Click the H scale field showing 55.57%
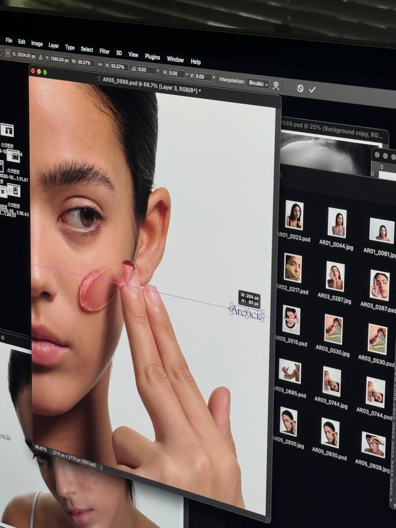The image size is (396, 528). coord(119,67)
